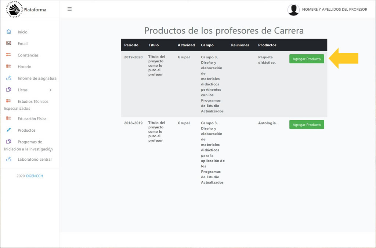Click the Listas documents icon
Viewport: 376px width, 248px height.
(9, 90)
